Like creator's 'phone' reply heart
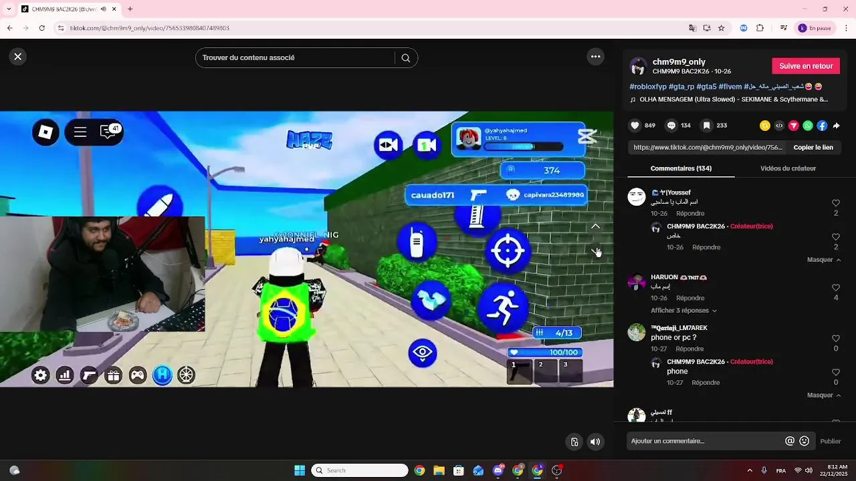Viewport: 856px width, 481px height. click(x=836, y=373)
